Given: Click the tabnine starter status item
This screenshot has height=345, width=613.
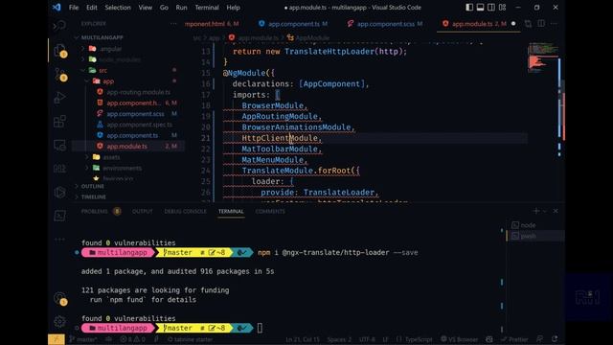Looking at the screenshot, I should (191, 339).
